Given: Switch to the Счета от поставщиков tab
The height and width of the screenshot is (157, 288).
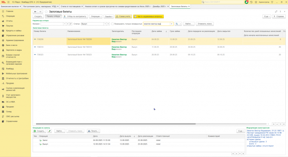Looking at the screenshot, I should click(x=70, y=6).
